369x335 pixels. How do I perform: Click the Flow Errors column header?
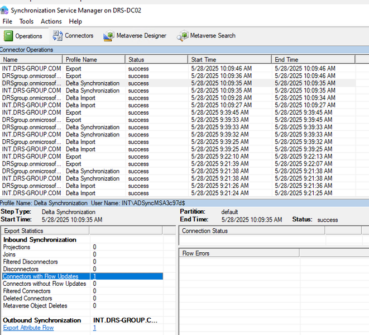click(239, 253)
